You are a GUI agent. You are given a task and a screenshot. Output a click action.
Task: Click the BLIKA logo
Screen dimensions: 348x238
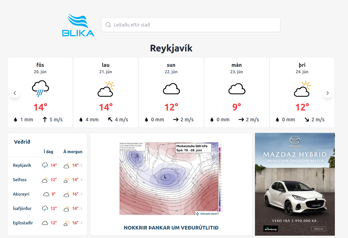78,25
